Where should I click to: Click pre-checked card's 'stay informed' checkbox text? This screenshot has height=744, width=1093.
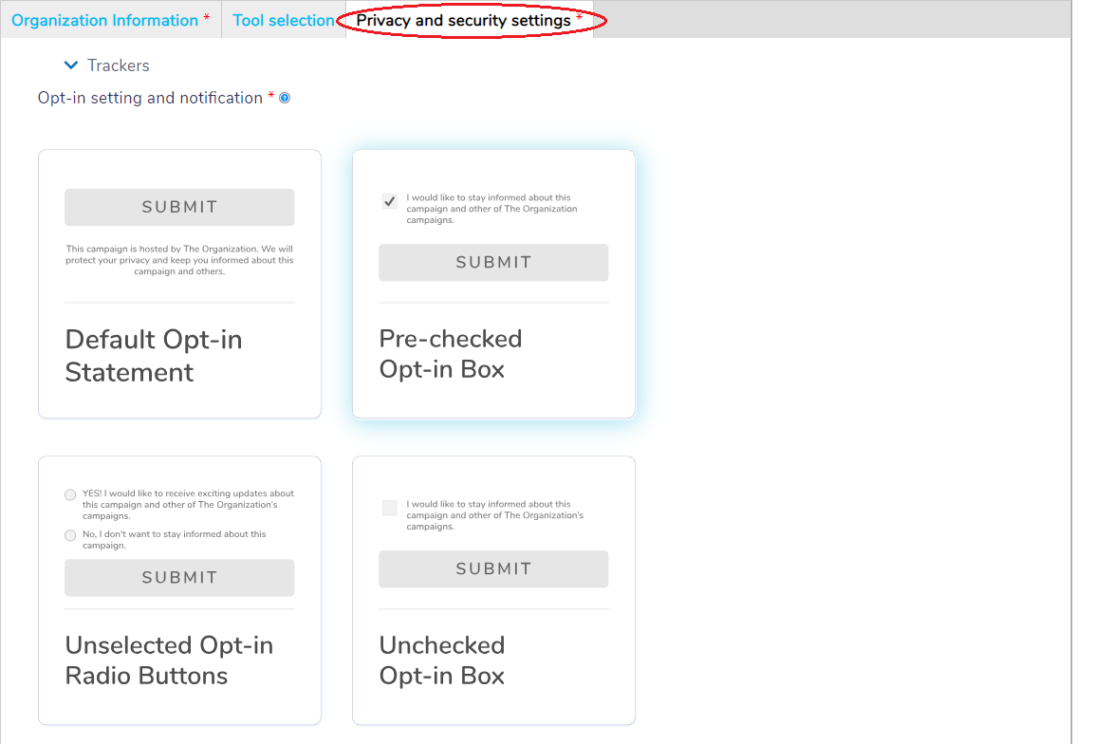click(x=491, y=209)
